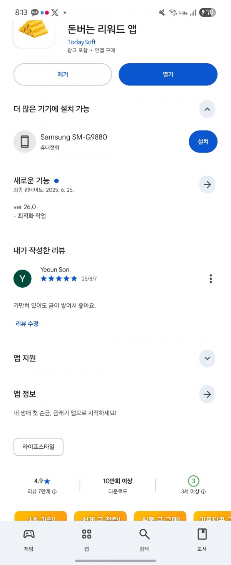This screenshot has width=231, height=565.
Task: Tap the 리뷰 수정 link
Action: (27, 324)
